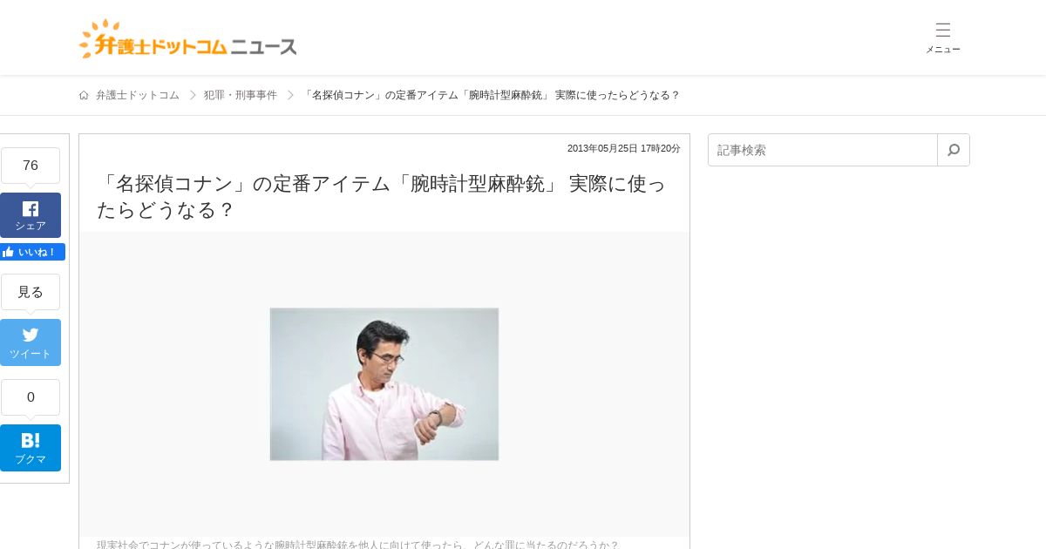Click the 見る button above Tweet
Viewport: 1046px width, 549px height.
[x=31, y=292]
